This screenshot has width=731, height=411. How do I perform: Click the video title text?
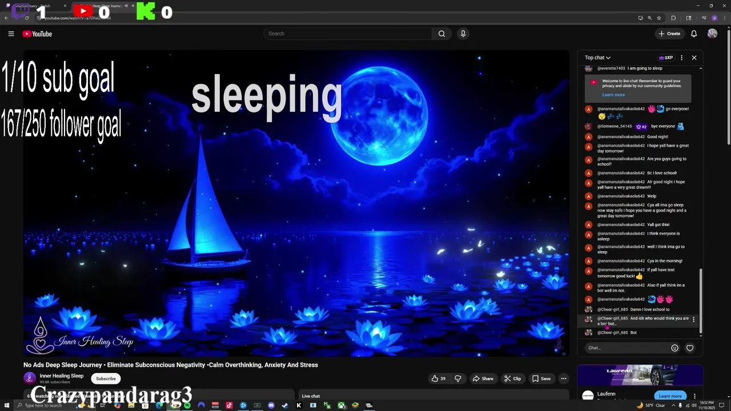coord(171,365)
